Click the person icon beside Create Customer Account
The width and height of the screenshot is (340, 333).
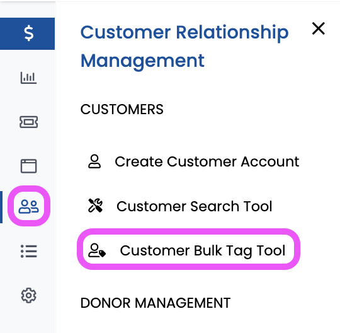click(94, 161)
